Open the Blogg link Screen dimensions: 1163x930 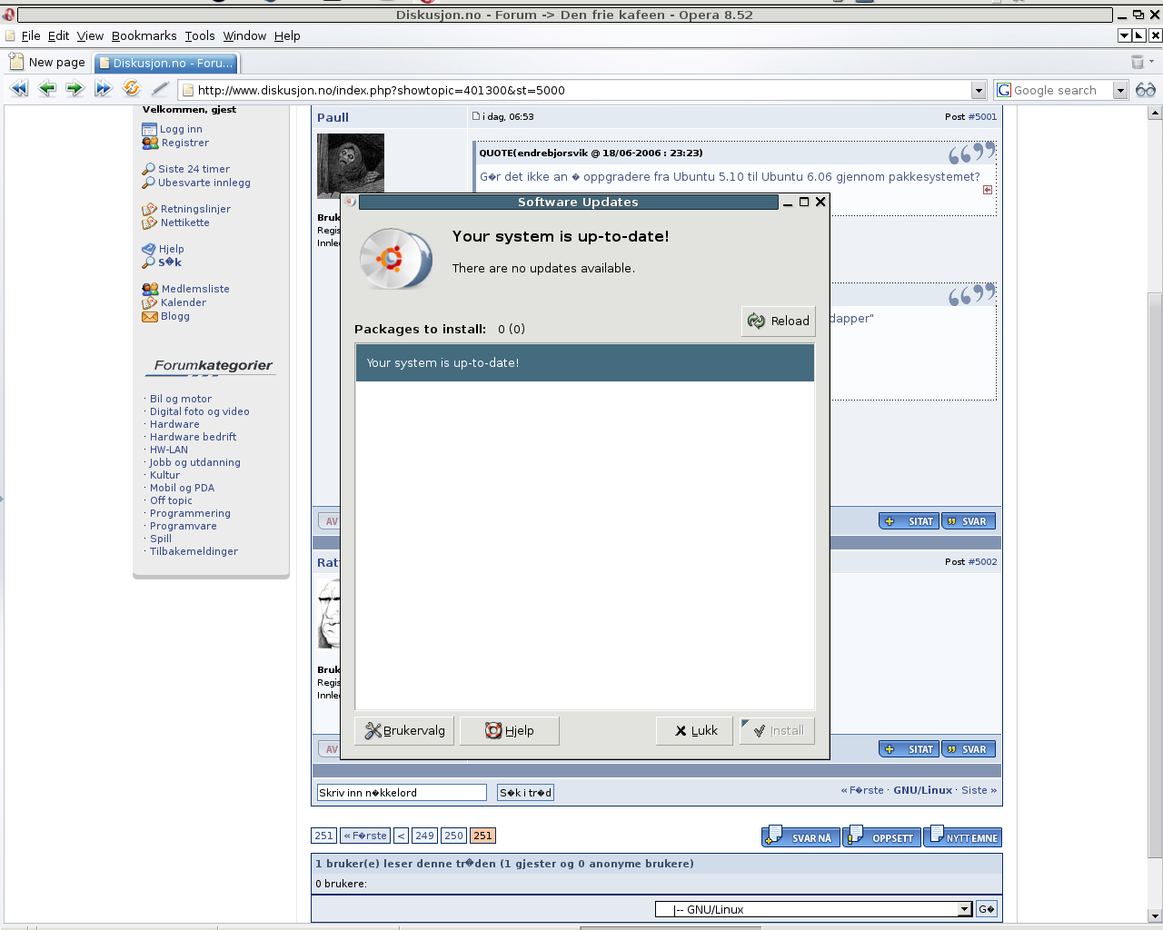[x=174, y=316]
